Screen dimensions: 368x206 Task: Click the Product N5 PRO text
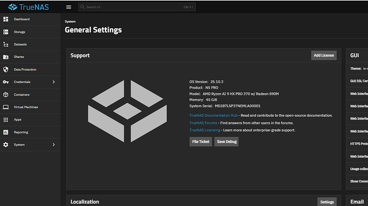(x=204, y=88)
